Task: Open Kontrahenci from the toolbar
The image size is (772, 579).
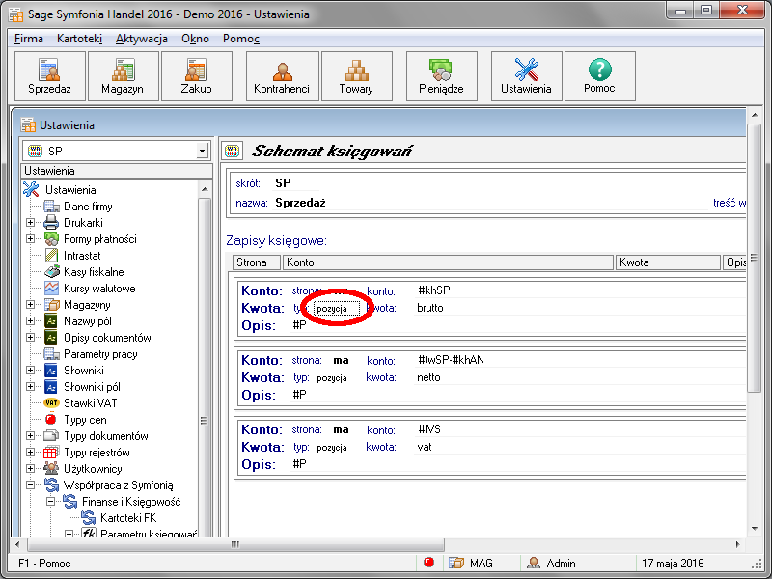Action: click(x=282, y=76)
